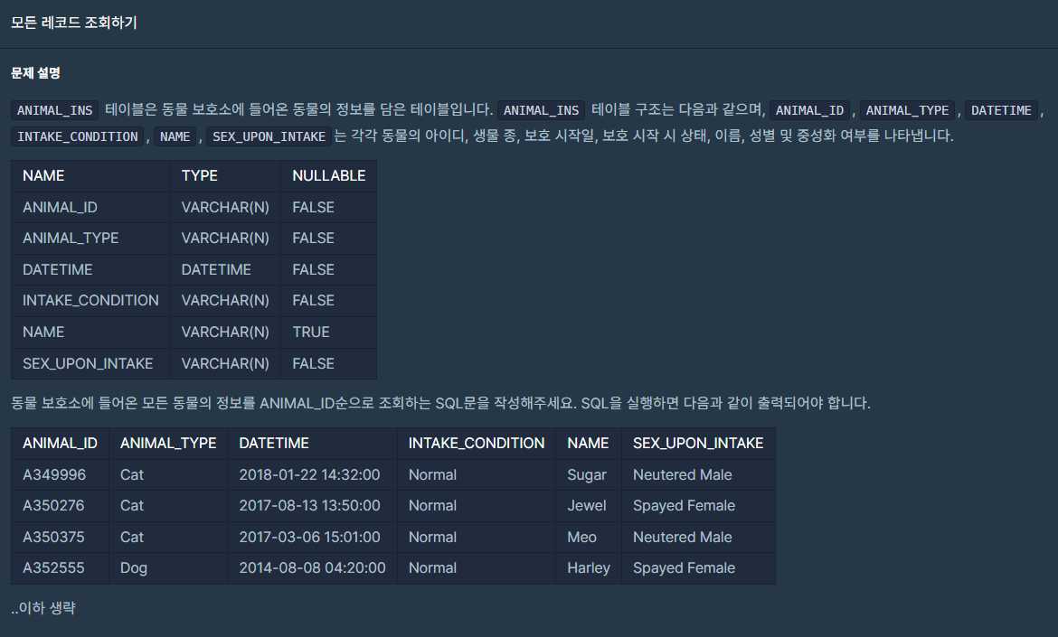Click the INTAKE_CONDITION inline code tag in description
The width and height of the screenshot is (1058, 637).
click(x=78, y=137)
